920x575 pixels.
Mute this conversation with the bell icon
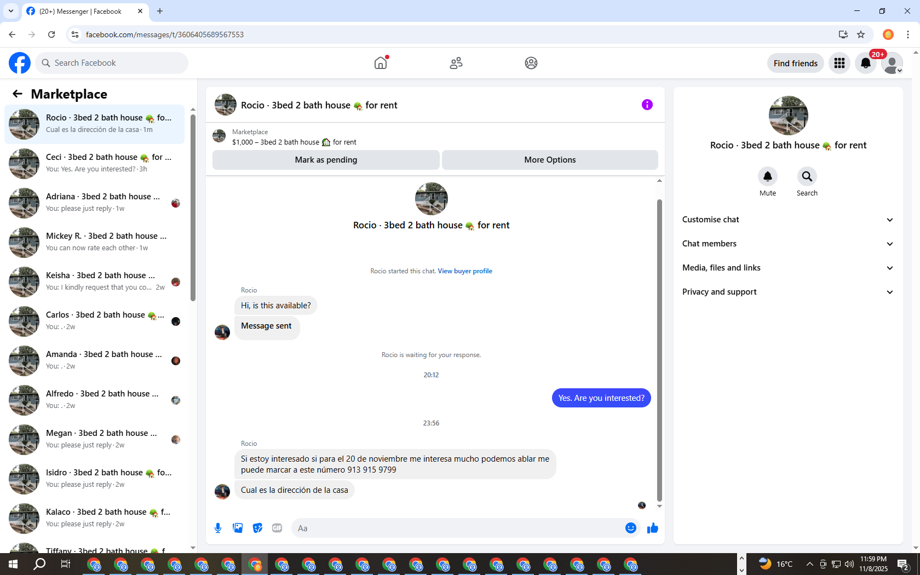[x=768, y=176]
